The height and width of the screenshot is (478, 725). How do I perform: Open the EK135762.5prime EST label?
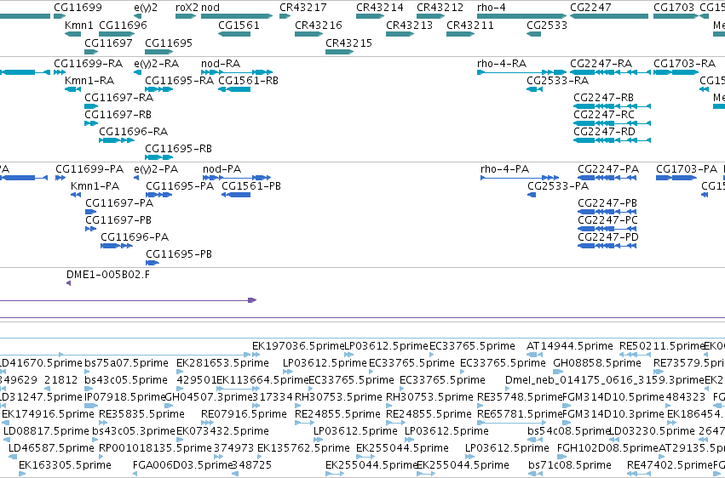click(x=303, y=448)
